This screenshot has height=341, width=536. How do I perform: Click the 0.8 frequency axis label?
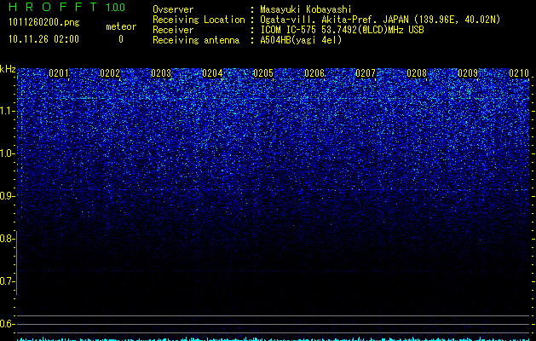pyautogui.click(x=7, y=239)
